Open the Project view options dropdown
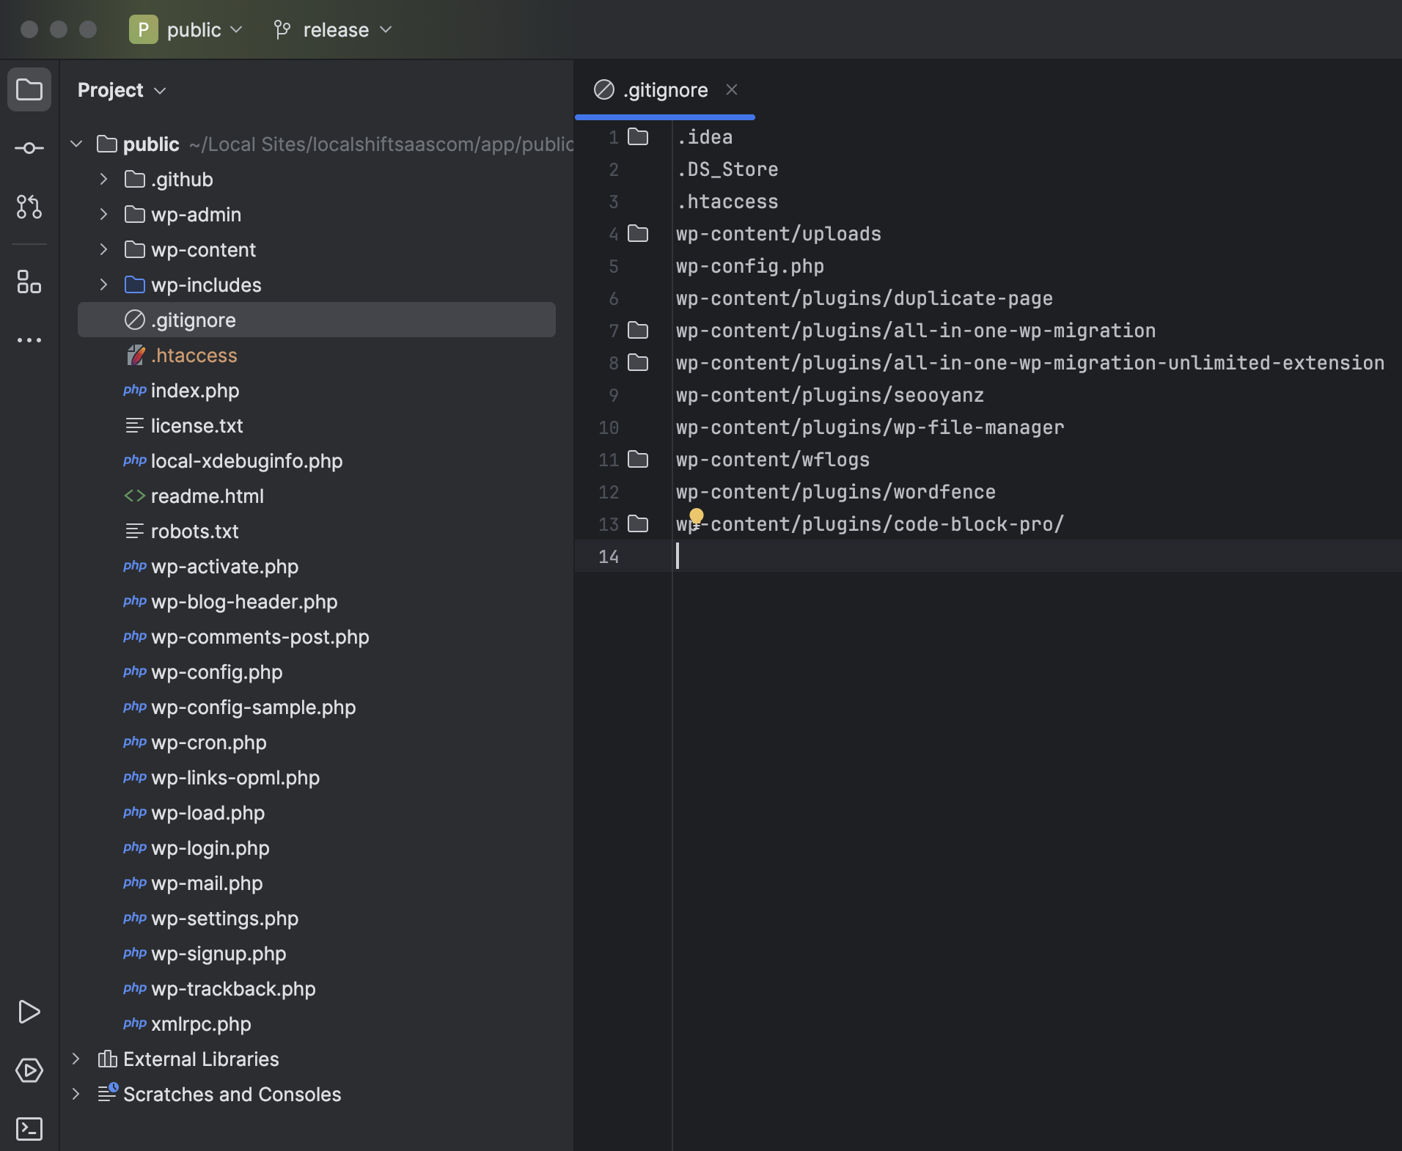The image size is (1402, 1151). click(122, 90)
